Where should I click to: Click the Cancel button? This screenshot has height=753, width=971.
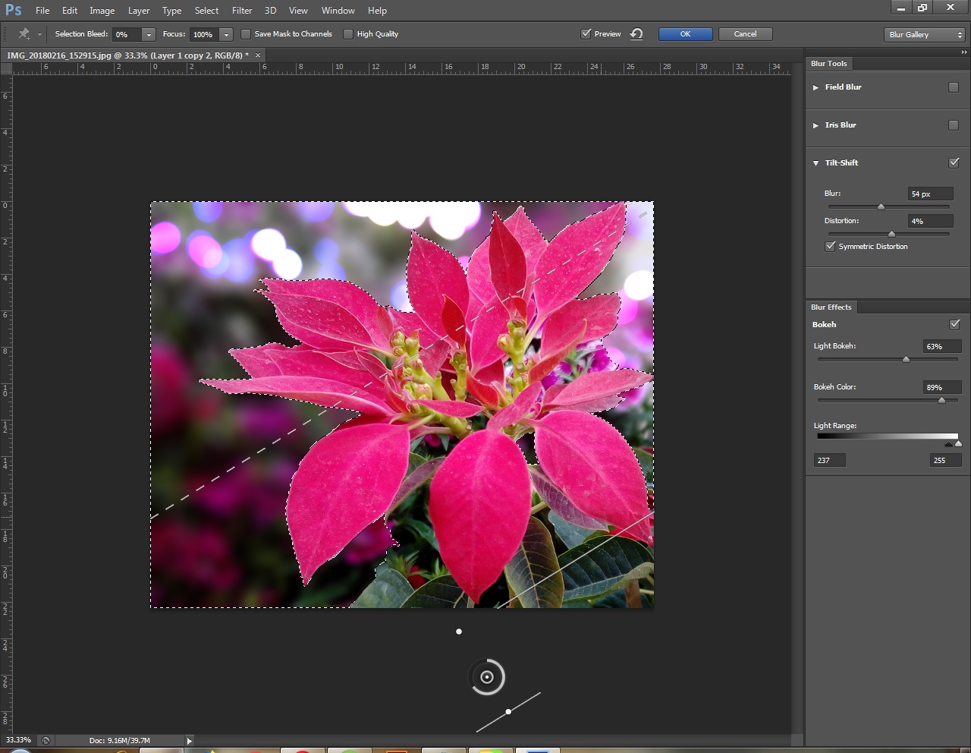[745, 34]
